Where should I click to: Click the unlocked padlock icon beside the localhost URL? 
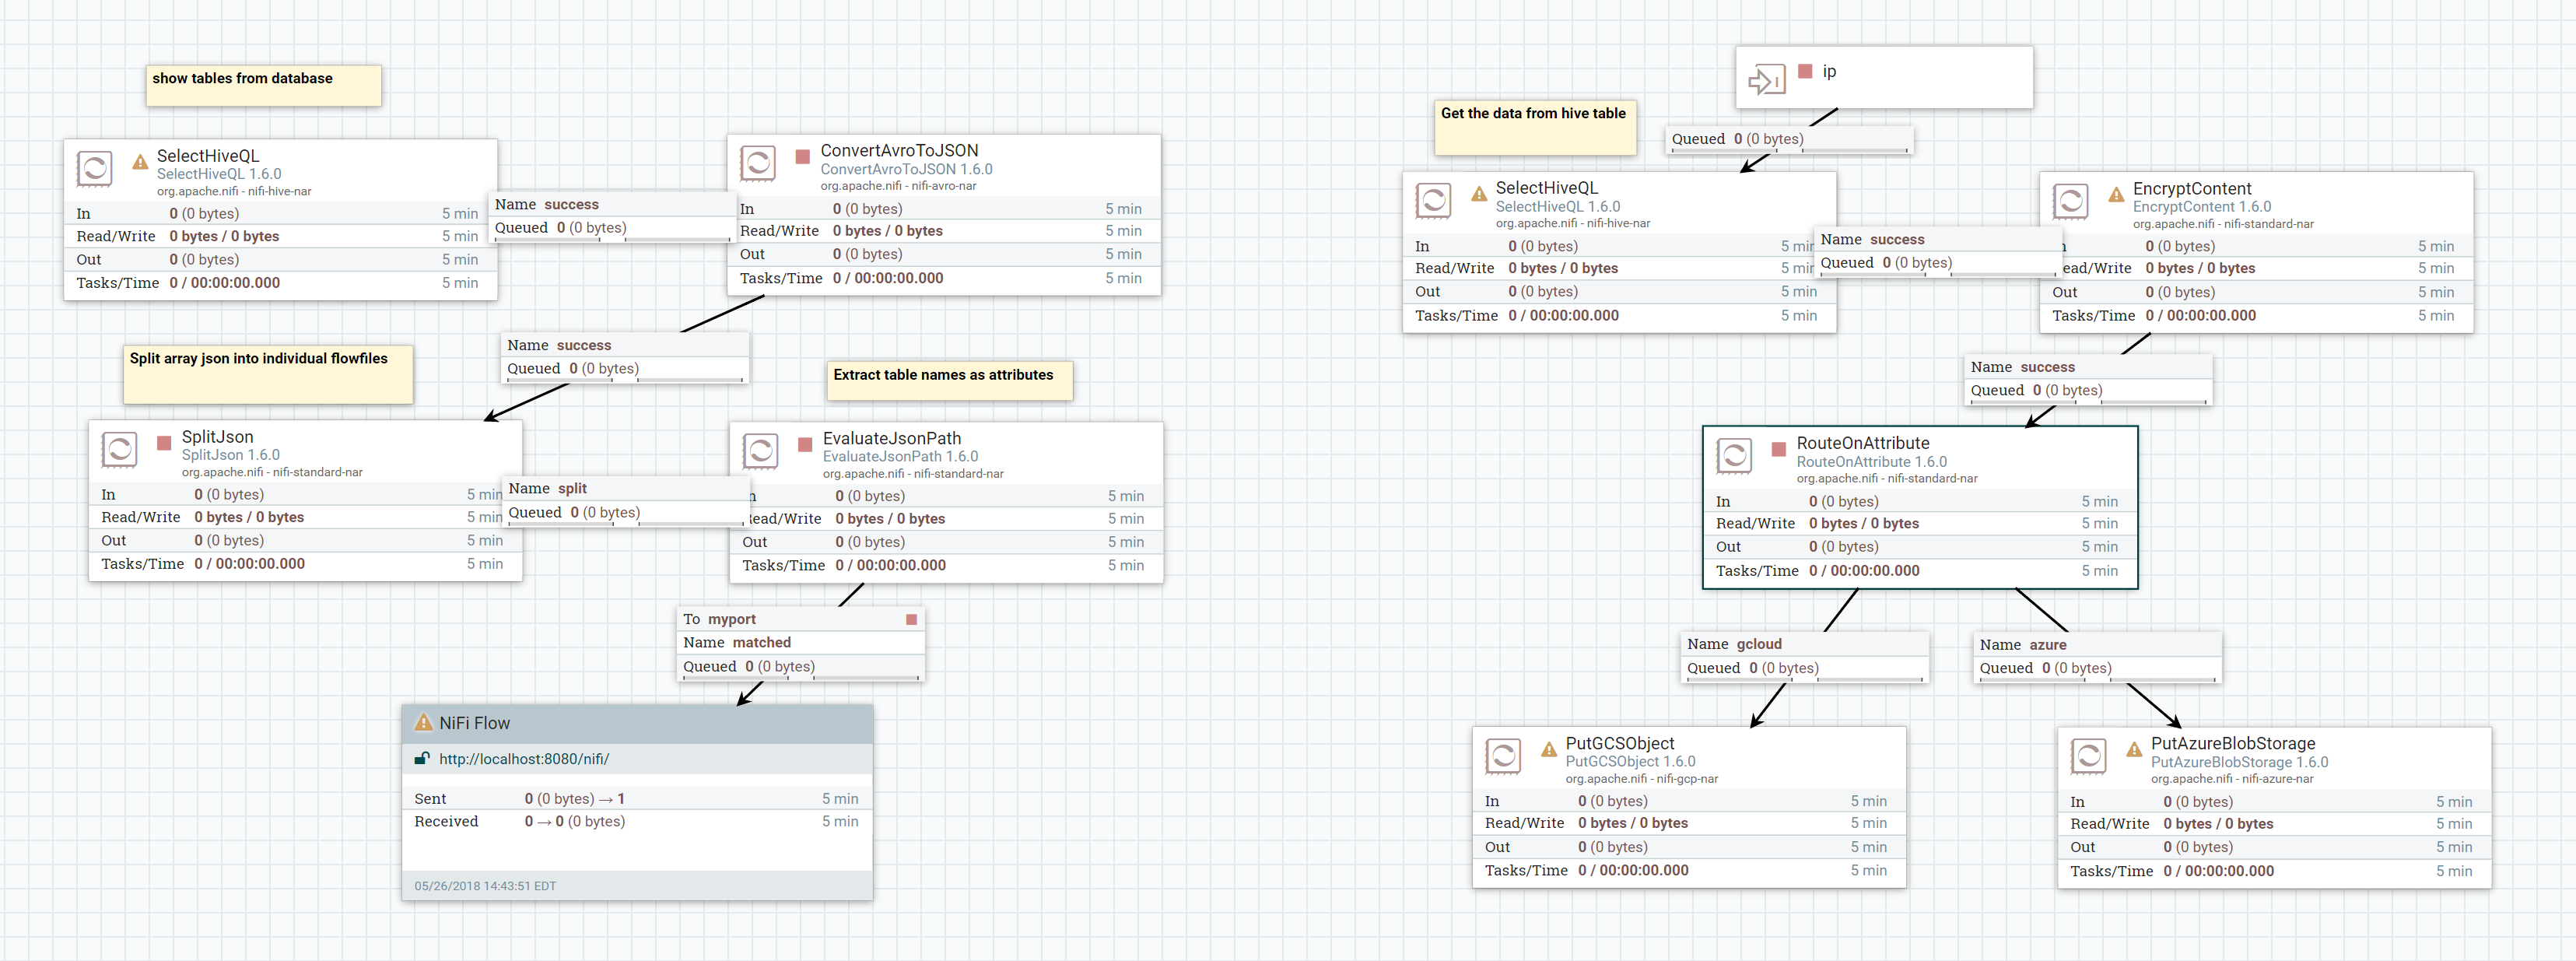[422, 758]
